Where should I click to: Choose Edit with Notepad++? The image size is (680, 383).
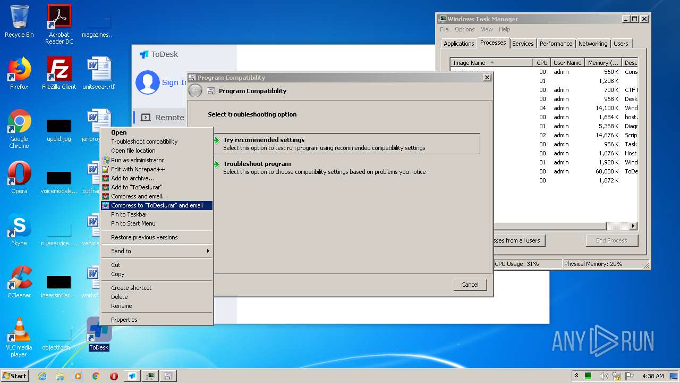157,169
